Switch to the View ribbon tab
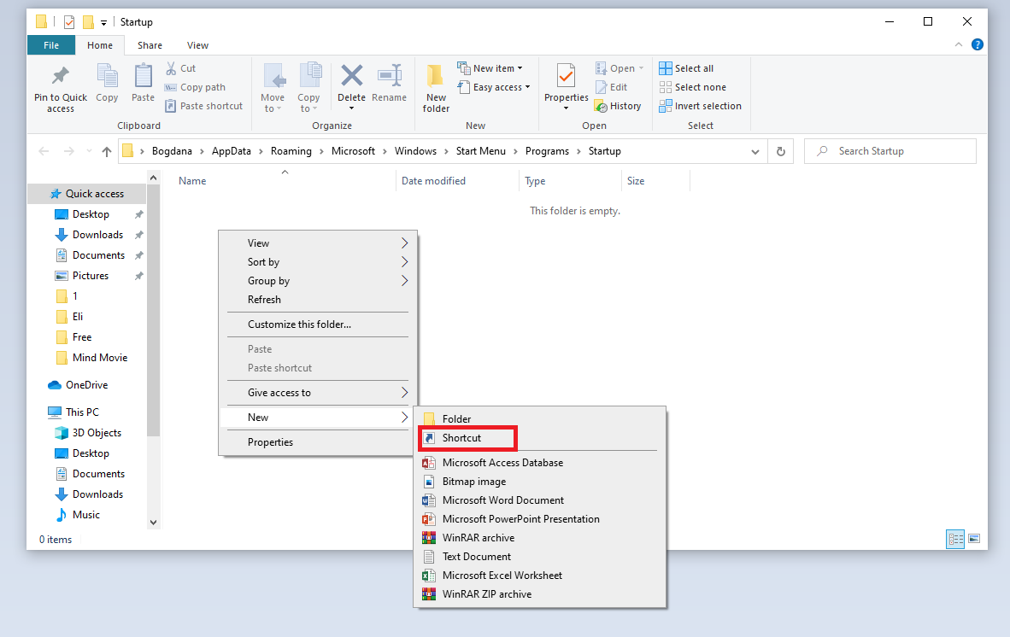This screenshot has width=1010, height=637. click(x=197, y=44)
